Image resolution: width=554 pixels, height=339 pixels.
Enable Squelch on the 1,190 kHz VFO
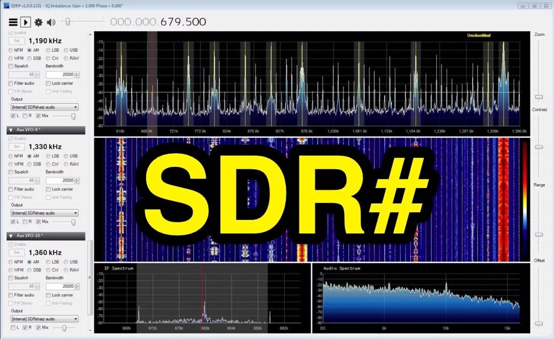click(11, 66)
